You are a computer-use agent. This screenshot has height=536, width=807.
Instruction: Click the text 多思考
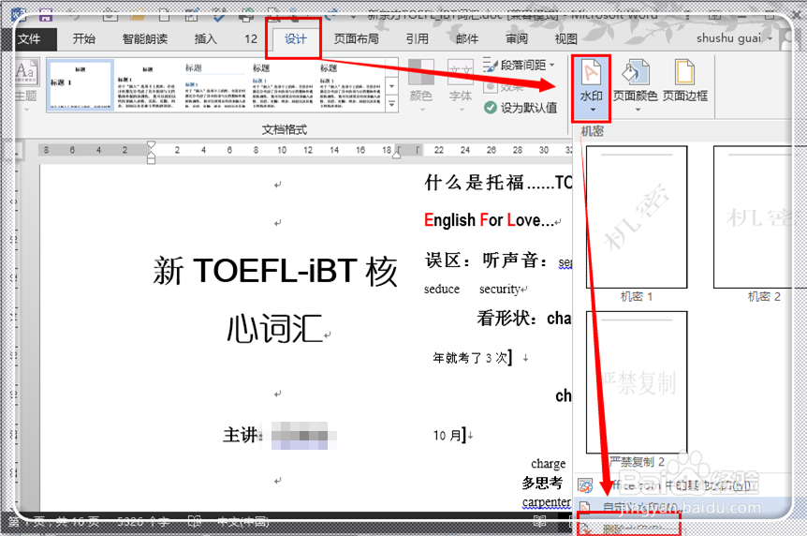(x=542, y=483)
